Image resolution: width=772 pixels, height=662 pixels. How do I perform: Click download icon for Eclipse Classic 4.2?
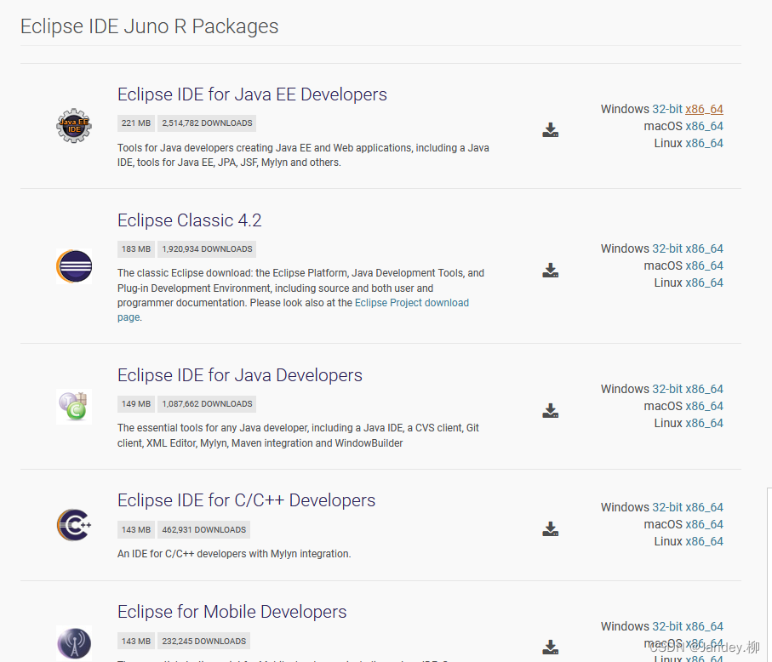(551, 271)
